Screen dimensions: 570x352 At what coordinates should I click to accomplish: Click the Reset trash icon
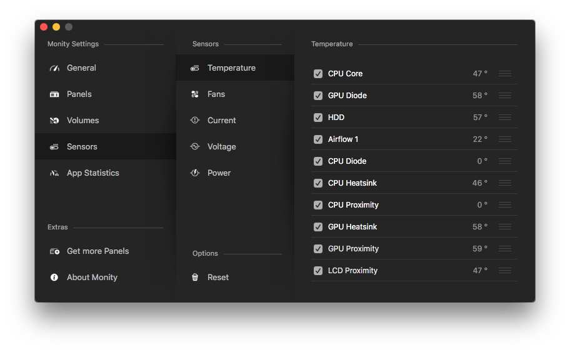pyautogui.click(x=195, y=278)
